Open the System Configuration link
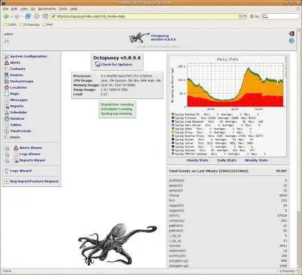 coord(29,56)
